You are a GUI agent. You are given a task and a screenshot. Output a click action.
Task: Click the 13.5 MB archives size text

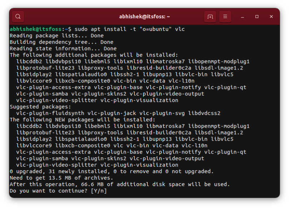coord(59,178)
